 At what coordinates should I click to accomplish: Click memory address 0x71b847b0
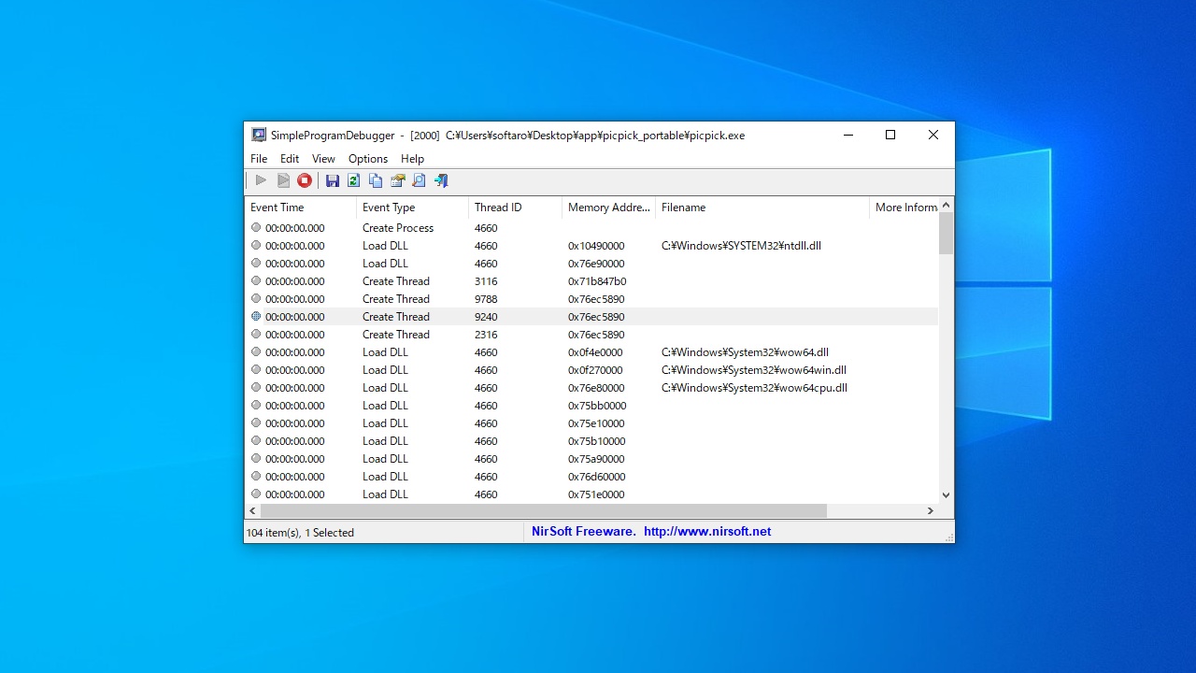pyautogui.click(x=597, y=280)
